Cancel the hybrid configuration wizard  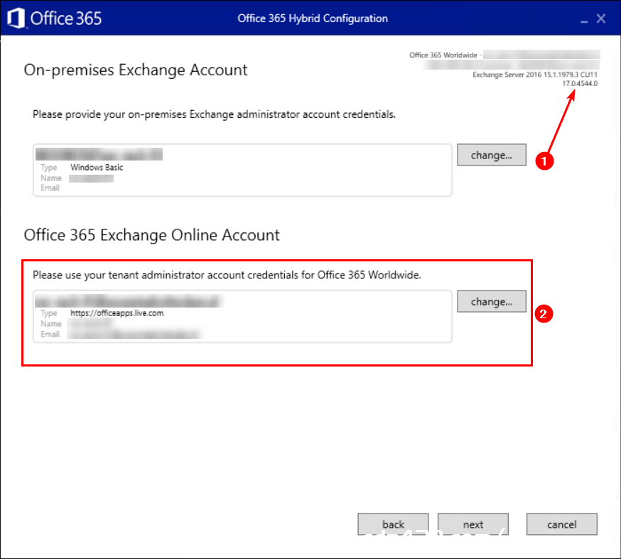click(561, 524)
